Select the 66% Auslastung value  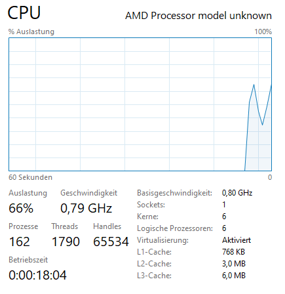21,208
